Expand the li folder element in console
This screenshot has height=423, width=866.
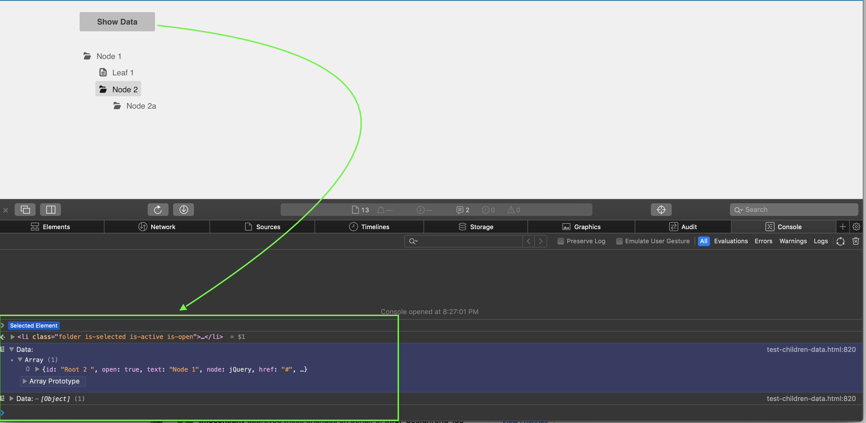coord(12,337)
